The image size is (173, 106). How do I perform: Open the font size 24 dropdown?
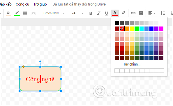click(x=77, y=13)
